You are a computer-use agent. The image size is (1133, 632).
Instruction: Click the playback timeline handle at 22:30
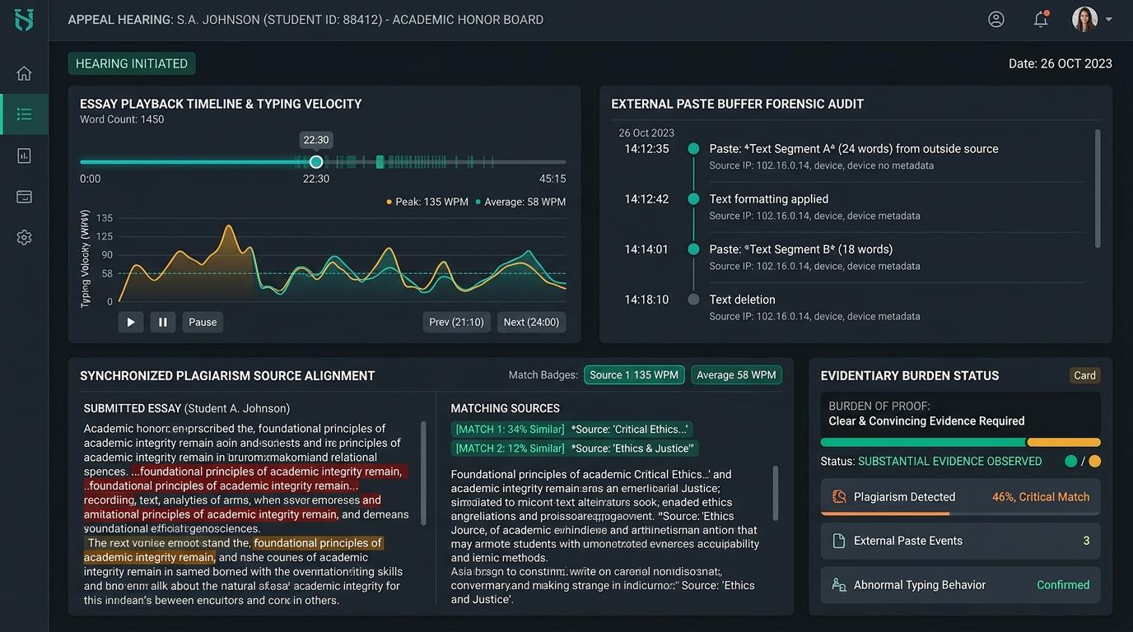coord(316,162)
